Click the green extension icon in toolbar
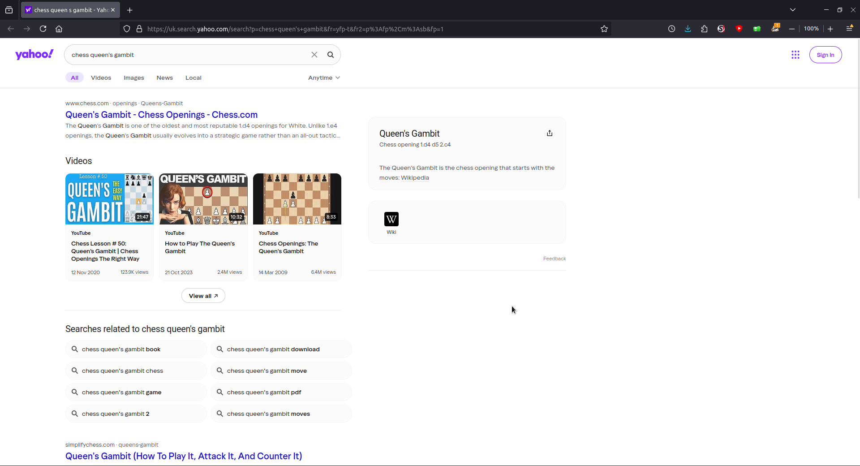The image size is (860, 466). (x=757, y=29)
